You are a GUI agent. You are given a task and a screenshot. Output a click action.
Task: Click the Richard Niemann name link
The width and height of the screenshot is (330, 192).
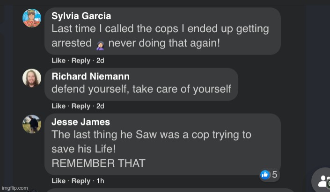coord(90,76)
